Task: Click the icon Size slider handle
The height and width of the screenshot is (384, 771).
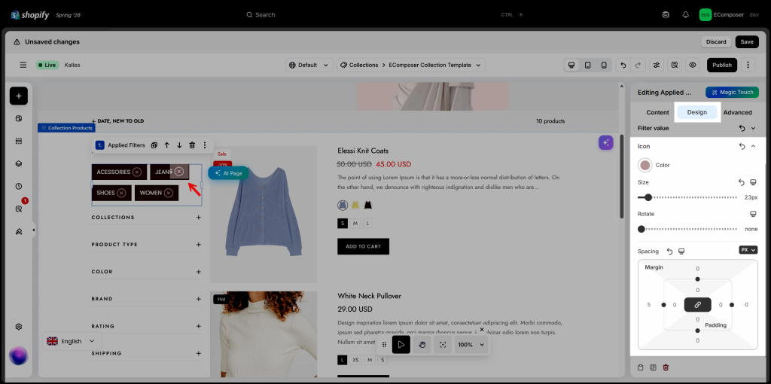Action: pos(648,197)
